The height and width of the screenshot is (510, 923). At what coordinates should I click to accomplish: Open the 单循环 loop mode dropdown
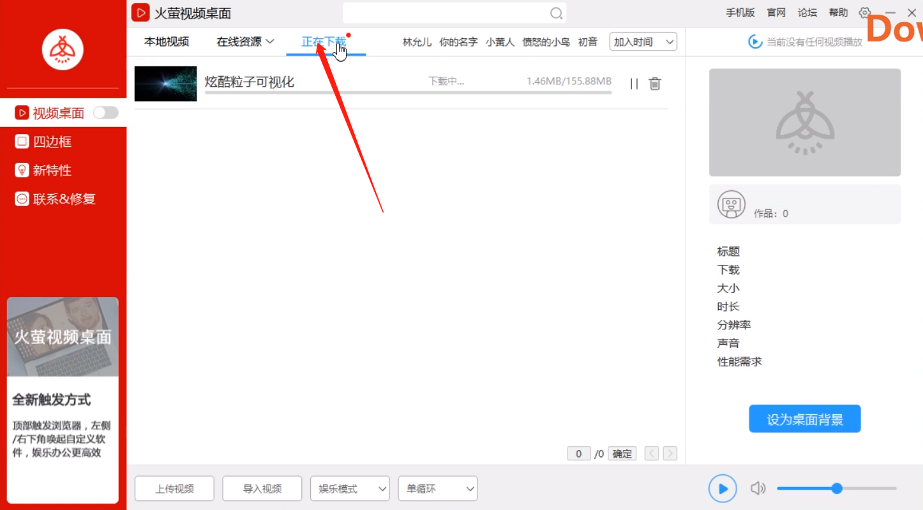(x=437, y=488)
